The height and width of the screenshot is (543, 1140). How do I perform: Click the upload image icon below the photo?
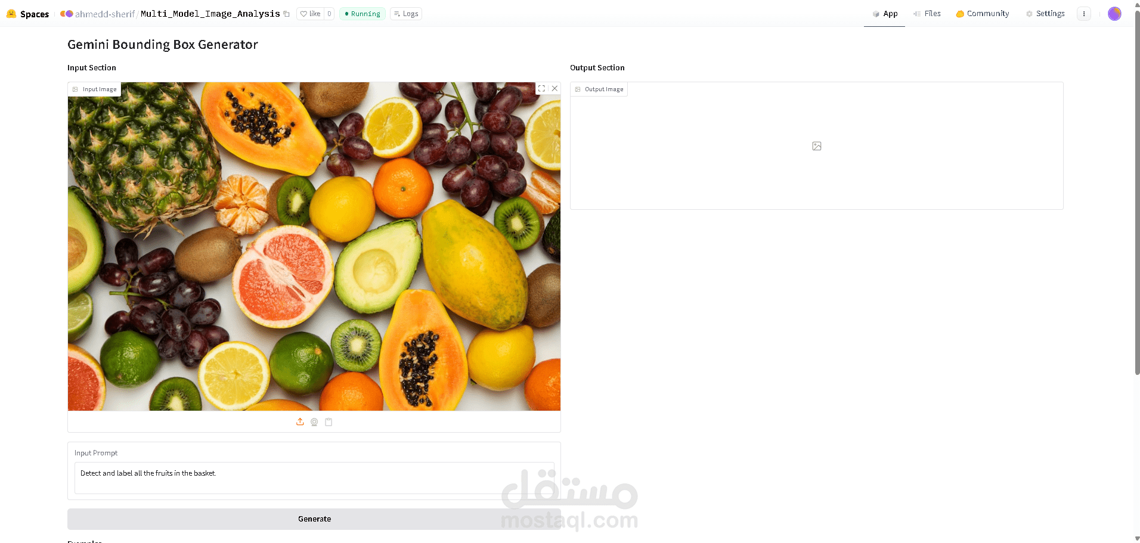point(300,422)
